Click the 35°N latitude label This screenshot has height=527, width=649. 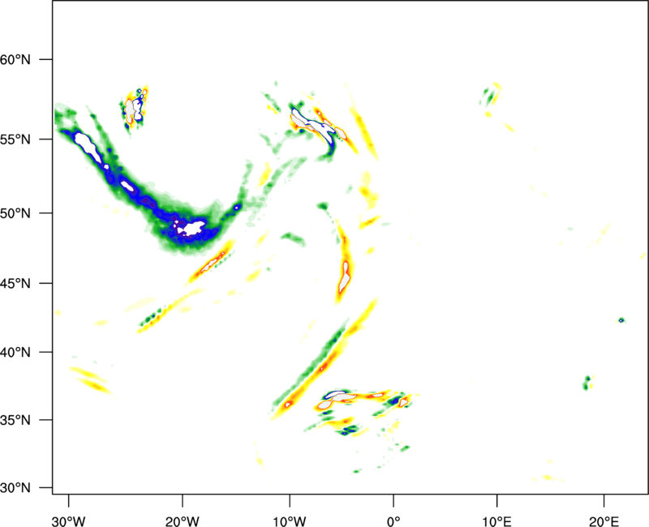[x=15, y=420]
